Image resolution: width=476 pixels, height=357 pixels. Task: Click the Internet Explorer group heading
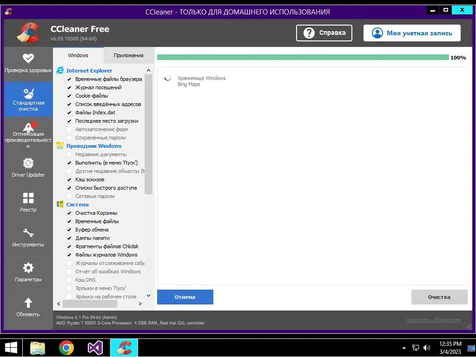(x=89, y=71)
